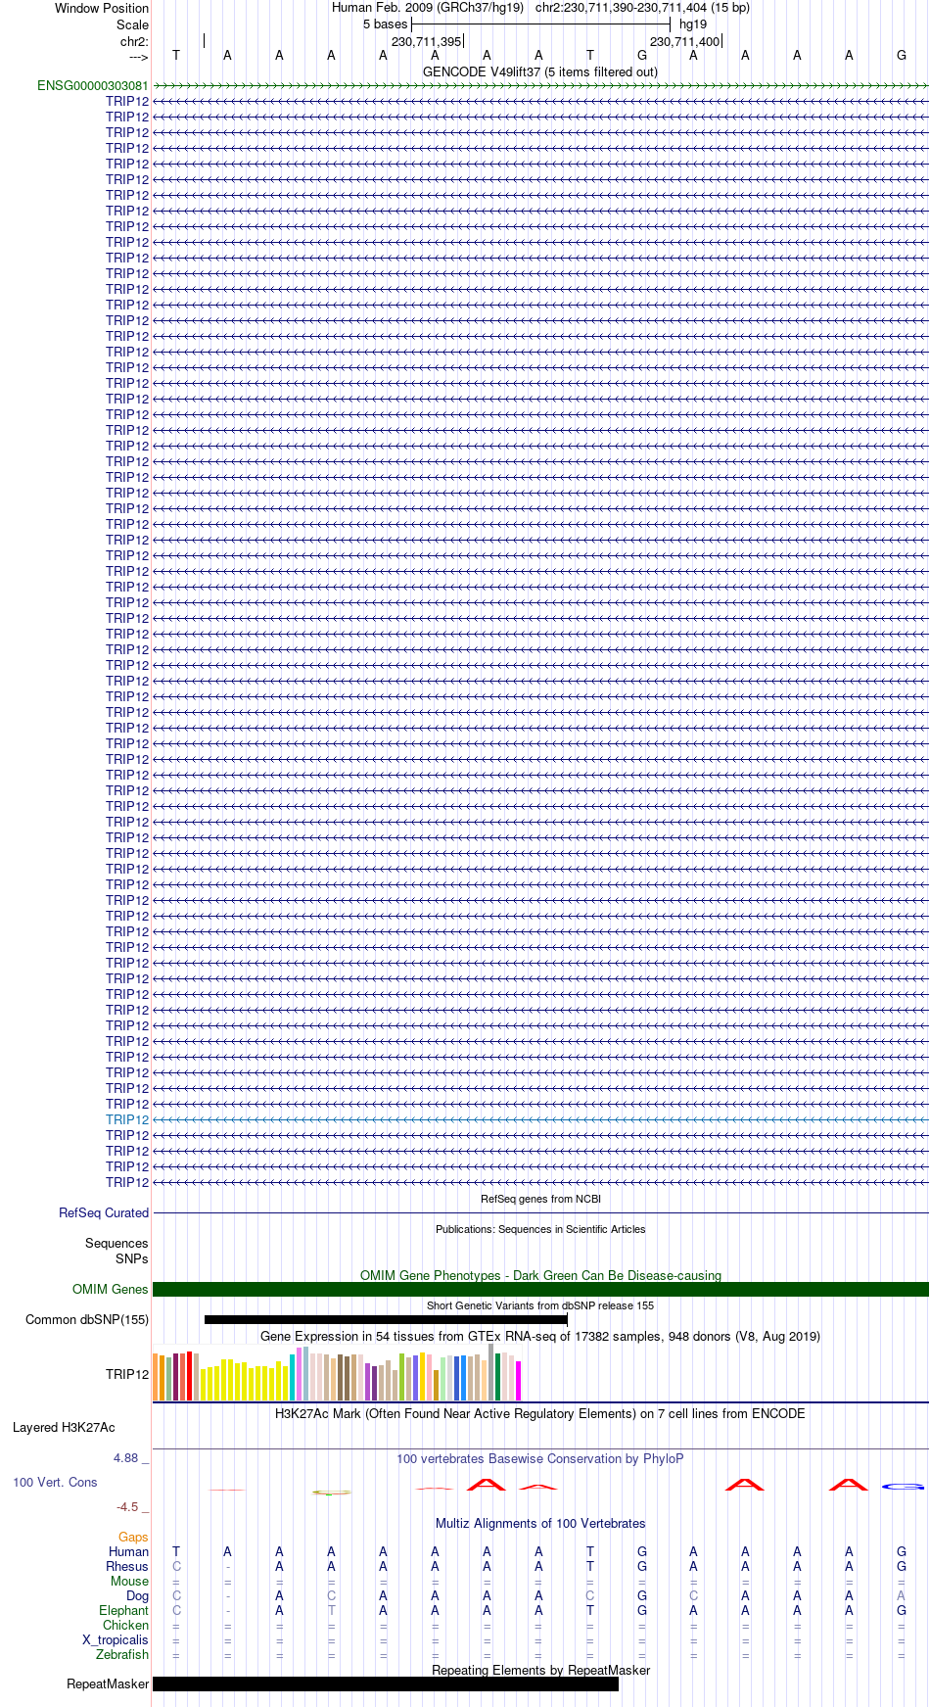
Task: Open the RefSeq Curated track label
Action: point(104,1212)
